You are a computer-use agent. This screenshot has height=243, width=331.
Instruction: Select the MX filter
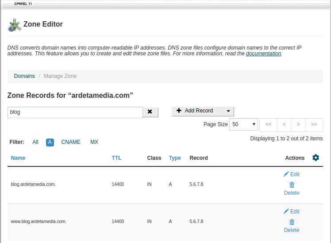point(94,142)
